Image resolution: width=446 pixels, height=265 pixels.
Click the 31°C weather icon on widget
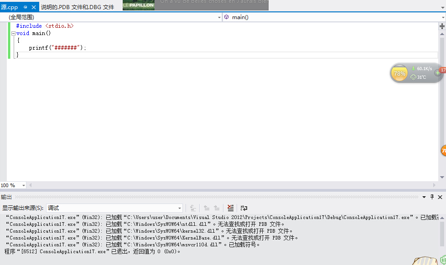414,77
